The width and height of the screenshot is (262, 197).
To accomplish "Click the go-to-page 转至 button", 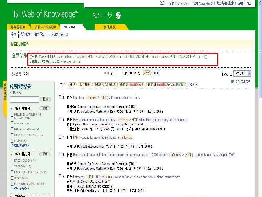I will click(147, 73).
